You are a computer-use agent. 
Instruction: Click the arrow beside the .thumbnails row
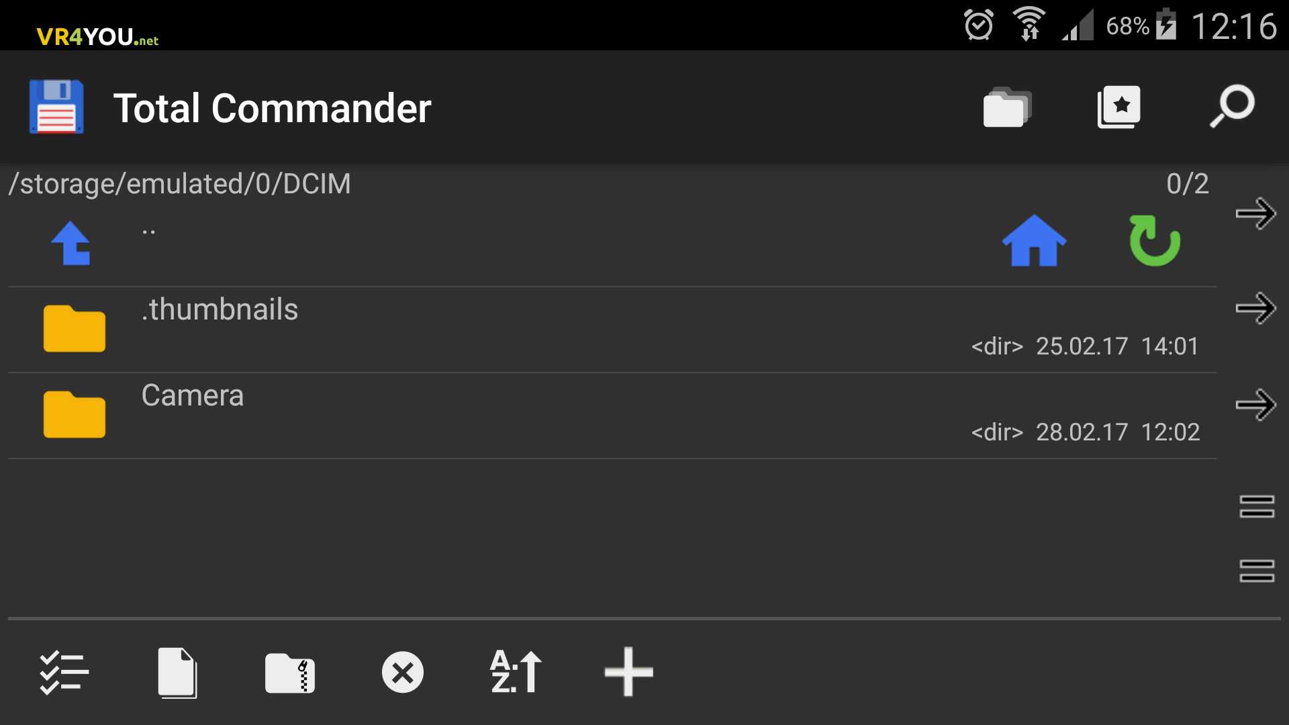point(1255,309)
